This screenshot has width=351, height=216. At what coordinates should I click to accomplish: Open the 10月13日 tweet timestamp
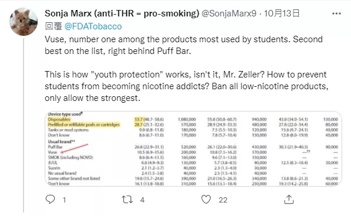(282, 14)
